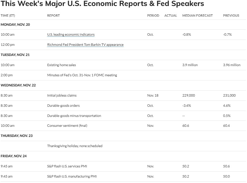
Task: Click the Thanksgiving holiday, none scheduled entry
Action: click(x=75, y=146)
